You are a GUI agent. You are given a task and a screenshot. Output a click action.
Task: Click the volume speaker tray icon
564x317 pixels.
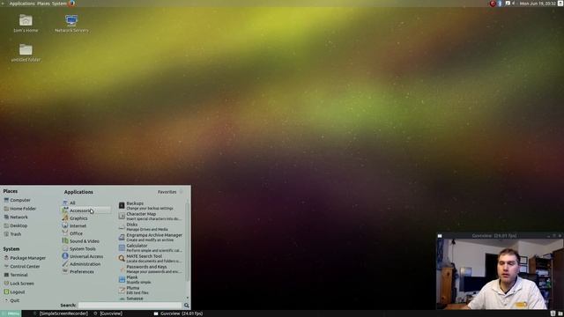point(513,4)
